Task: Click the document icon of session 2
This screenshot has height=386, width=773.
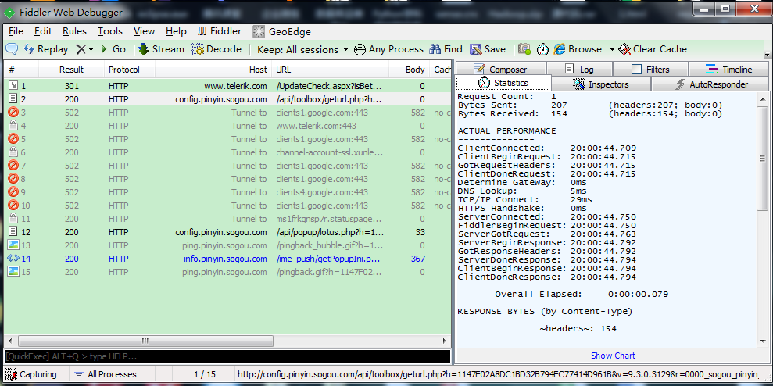Action: [13, 99]
